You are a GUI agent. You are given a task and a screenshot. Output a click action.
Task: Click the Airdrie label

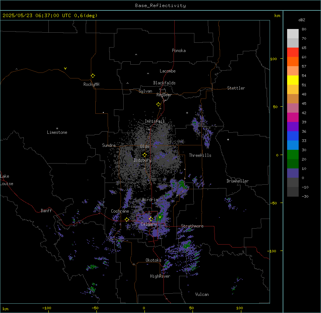point(150,200)
